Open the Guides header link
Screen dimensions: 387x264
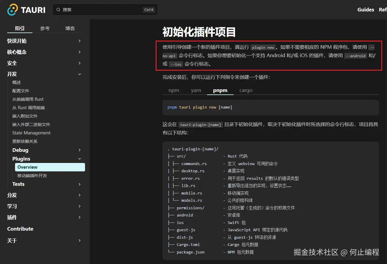[366, 10]
